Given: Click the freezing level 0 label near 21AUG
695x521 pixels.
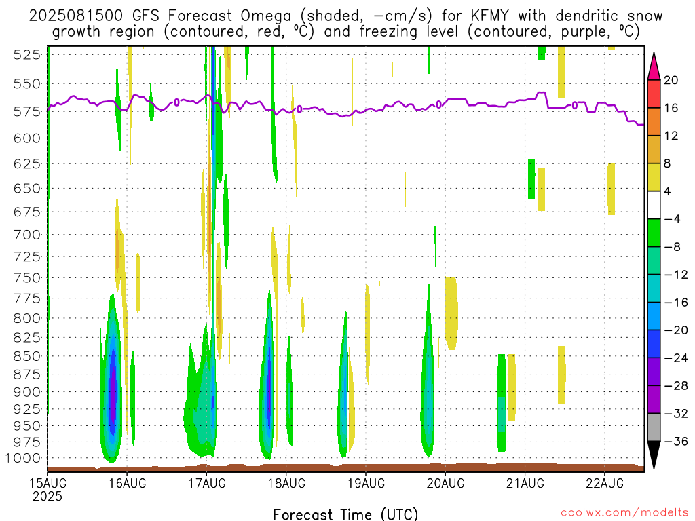Looking at the screenshot, I should pos(575,105).
